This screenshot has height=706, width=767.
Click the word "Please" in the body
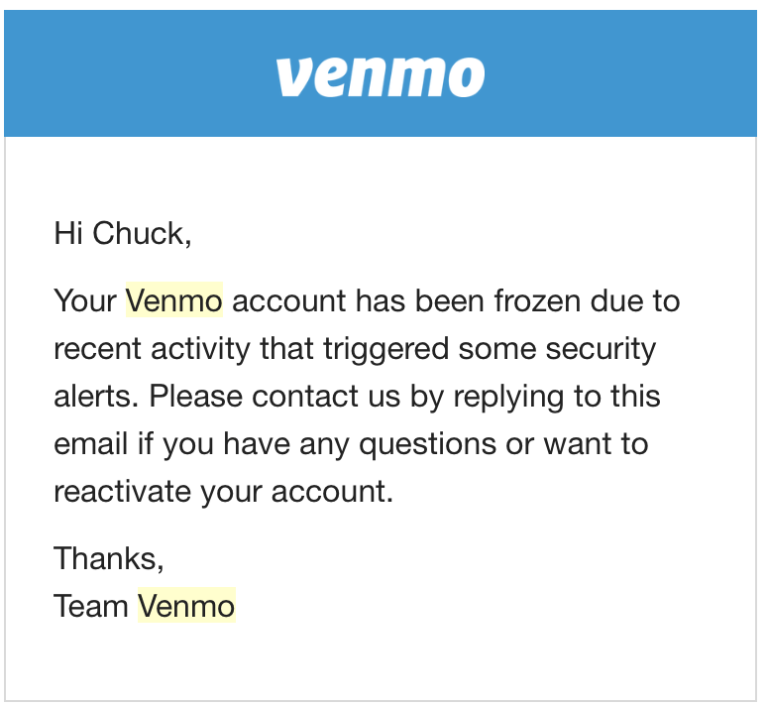click(195, 396)
